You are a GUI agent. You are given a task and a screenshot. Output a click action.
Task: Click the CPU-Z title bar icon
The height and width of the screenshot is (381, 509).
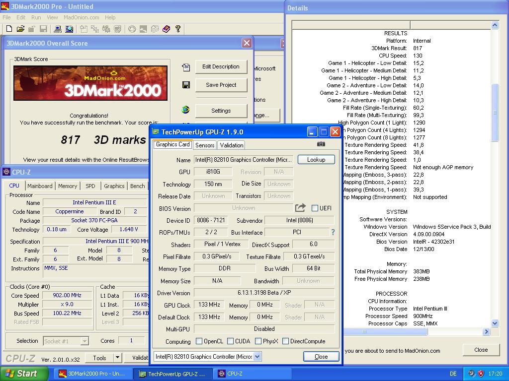6,172
